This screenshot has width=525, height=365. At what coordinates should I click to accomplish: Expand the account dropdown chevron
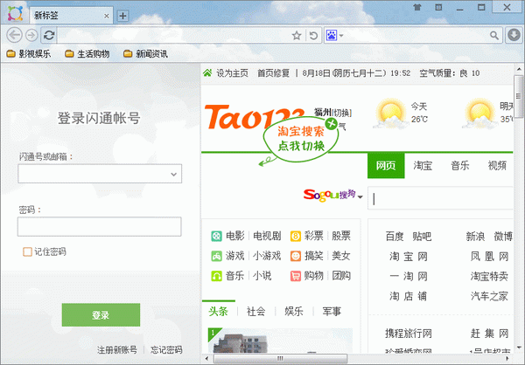[x=173, y=174]
